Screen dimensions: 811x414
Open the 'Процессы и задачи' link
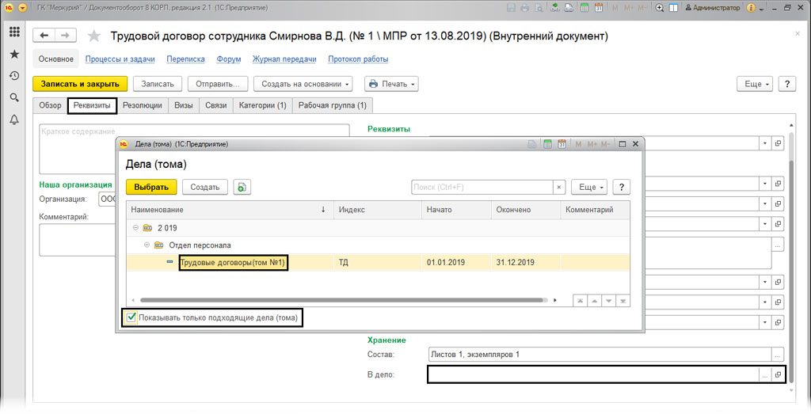pyautogui.click(x=120, y=59)
